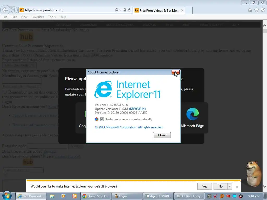Expand the address bar search dropdown arrow

coord(120,10)
